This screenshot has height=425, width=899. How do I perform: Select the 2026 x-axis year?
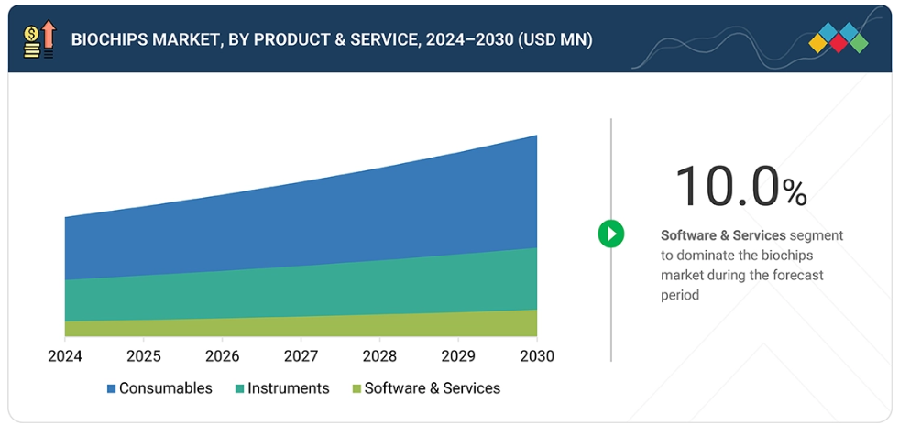tap(223, 356)
